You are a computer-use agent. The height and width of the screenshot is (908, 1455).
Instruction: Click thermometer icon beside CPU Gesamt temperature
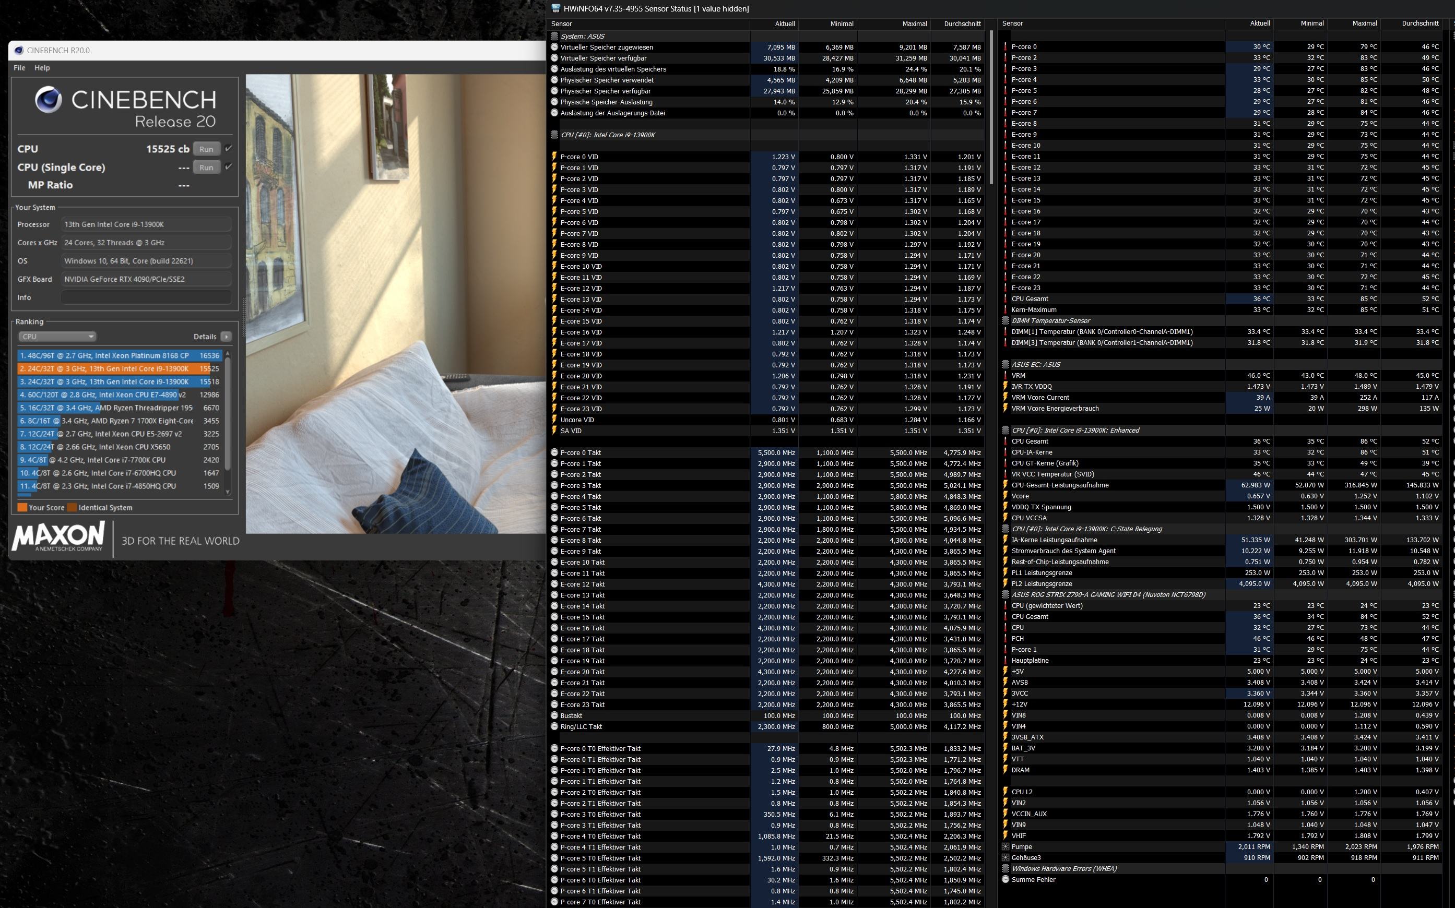[x=1006, y=299]
